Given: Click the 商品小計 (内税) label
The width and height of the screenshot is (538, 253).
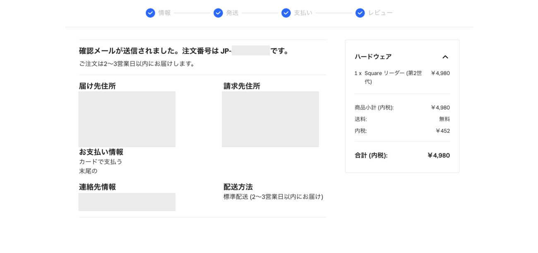Looking at the screenshot, I should point(374,107).
